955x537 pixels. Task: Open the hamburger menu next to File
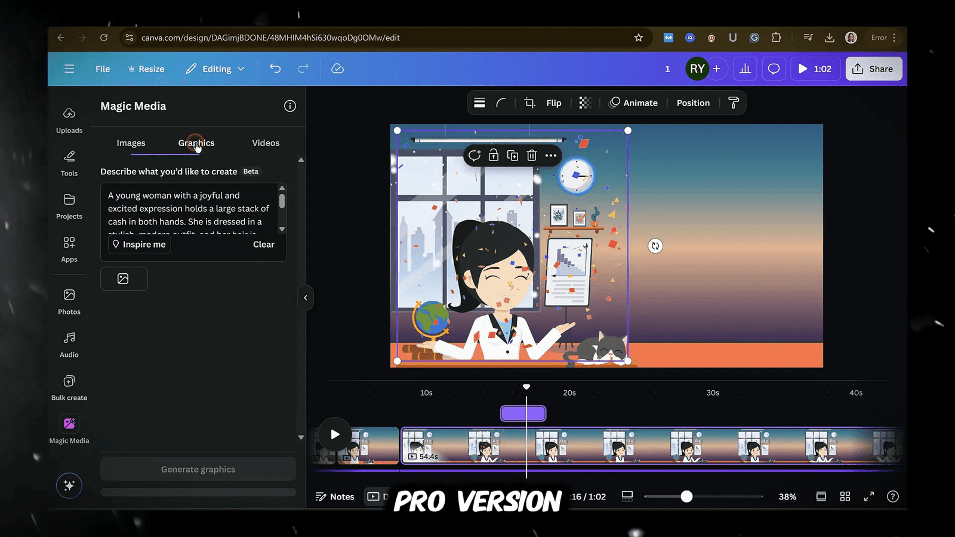coord(69,69)
